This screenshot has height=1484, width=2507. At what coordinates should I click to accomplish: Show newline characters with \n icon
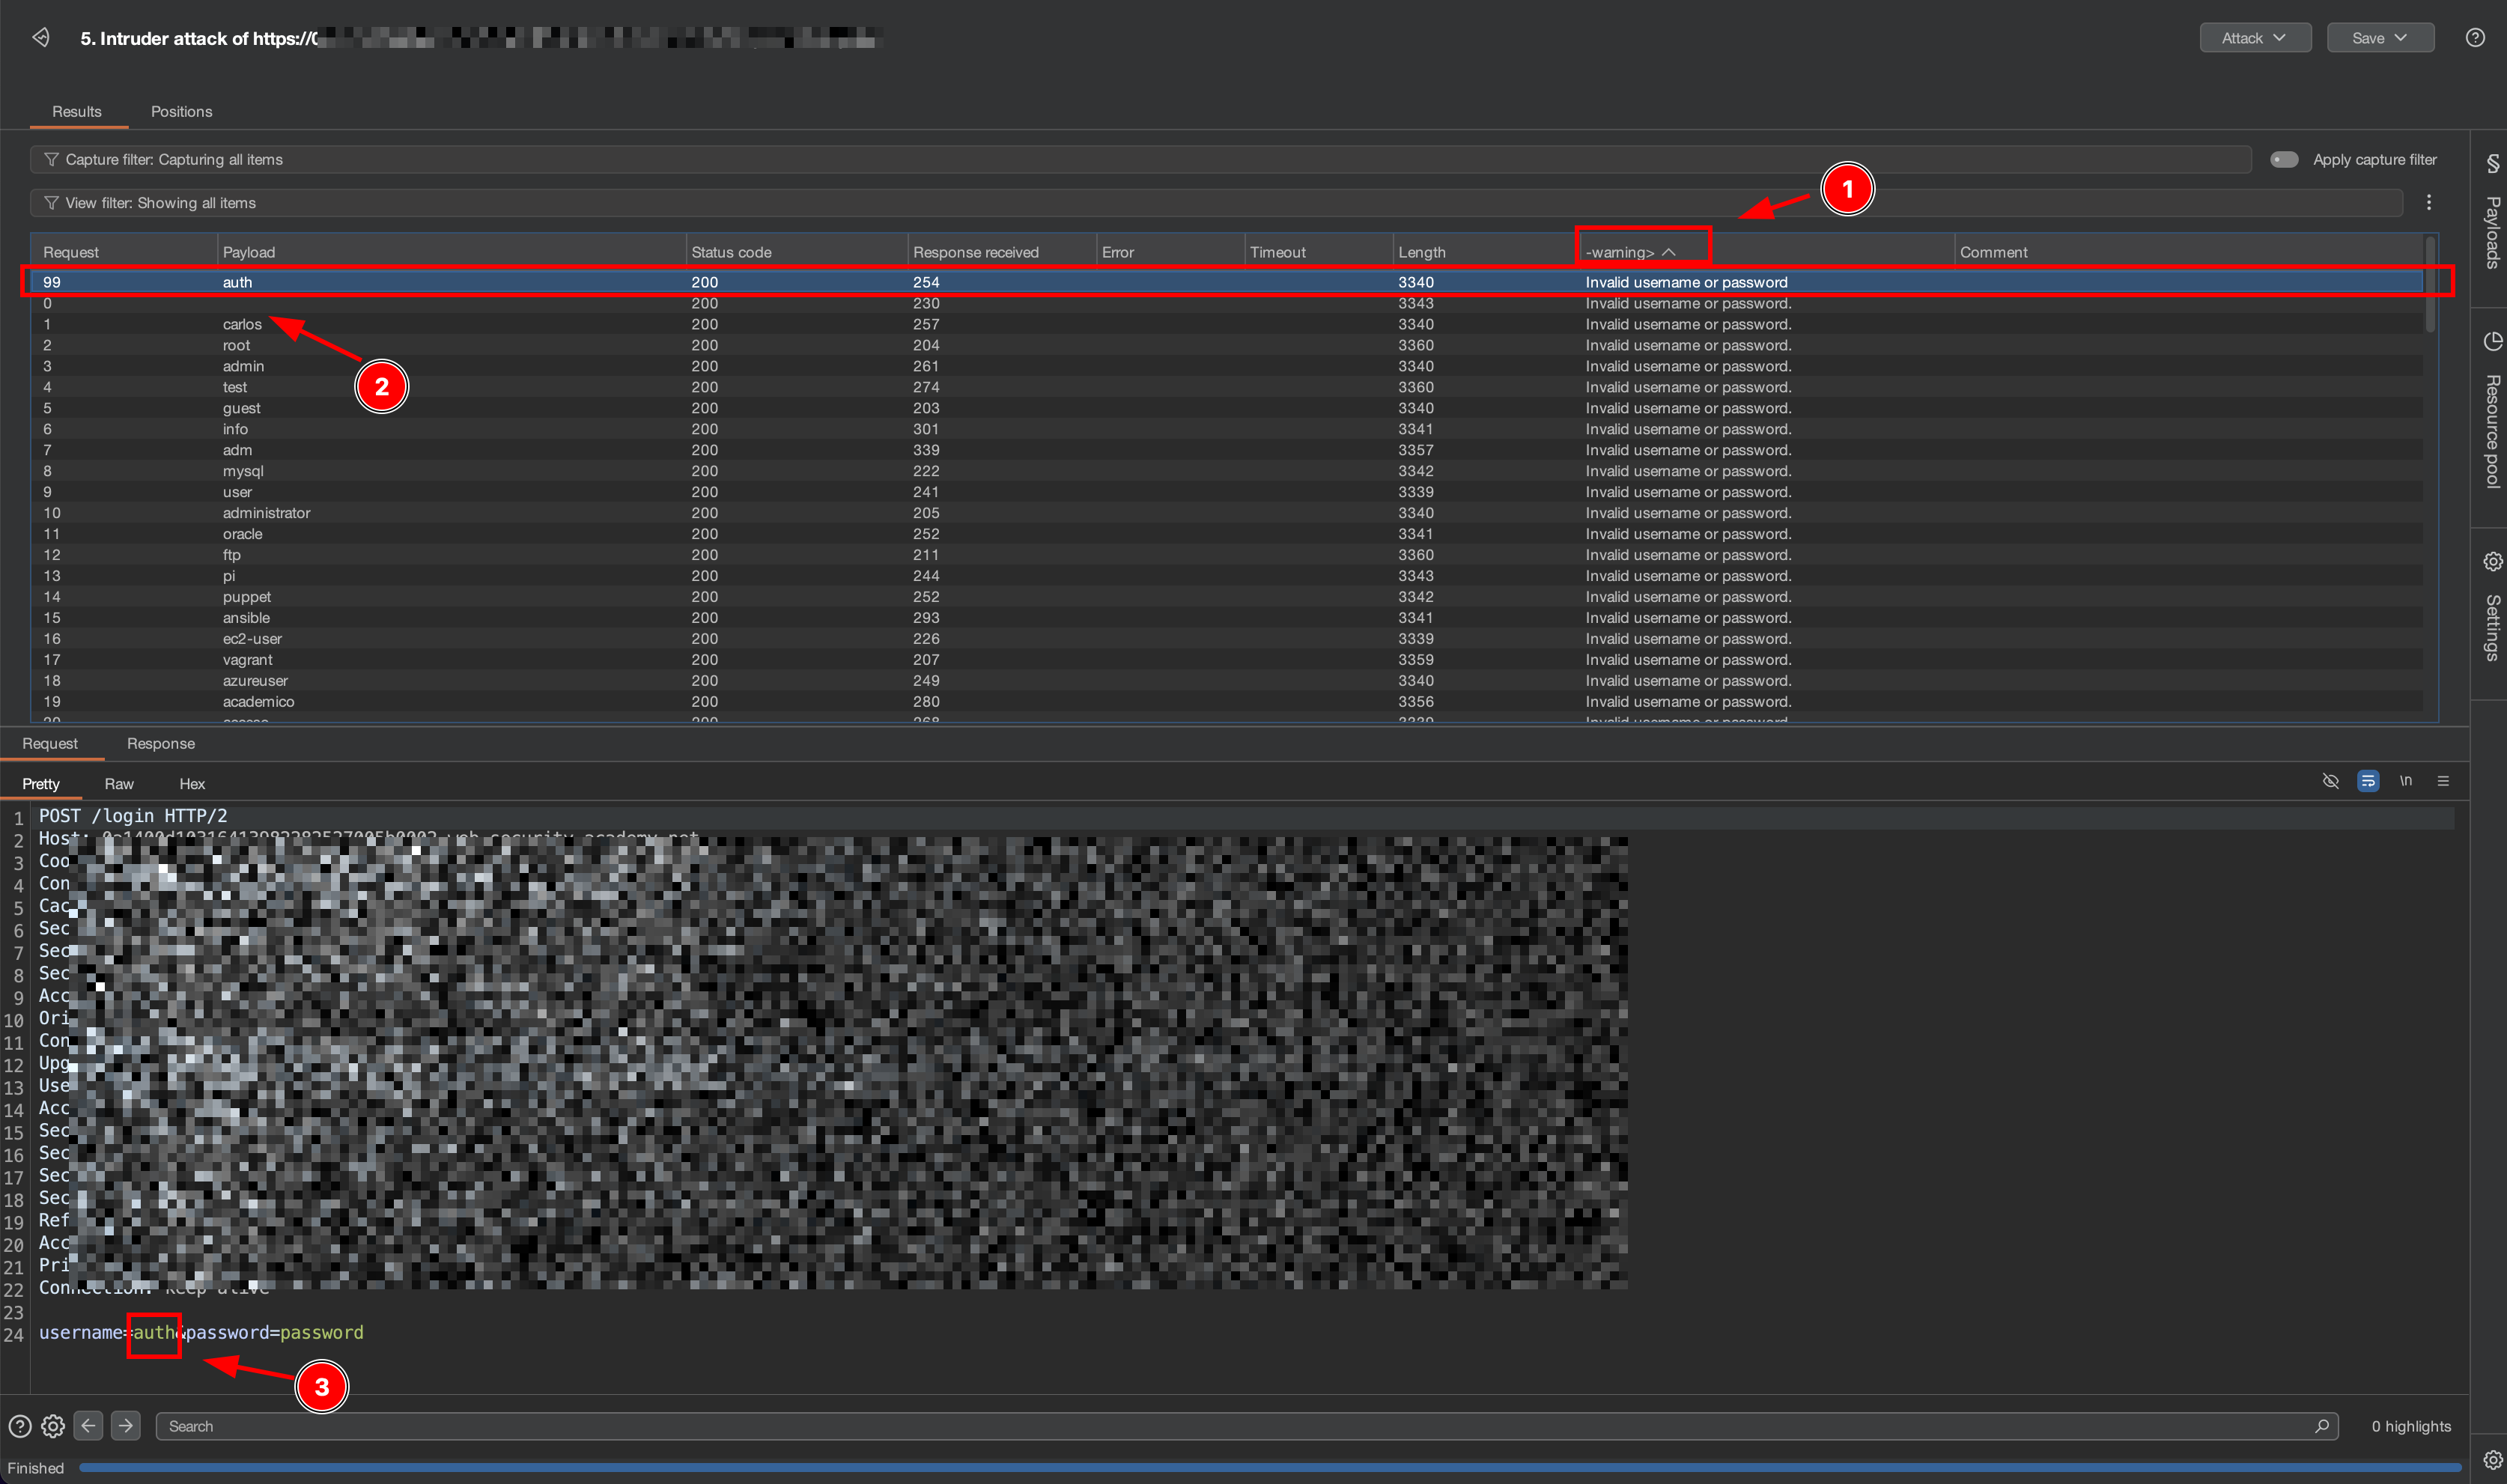[x=2405, y=781]
